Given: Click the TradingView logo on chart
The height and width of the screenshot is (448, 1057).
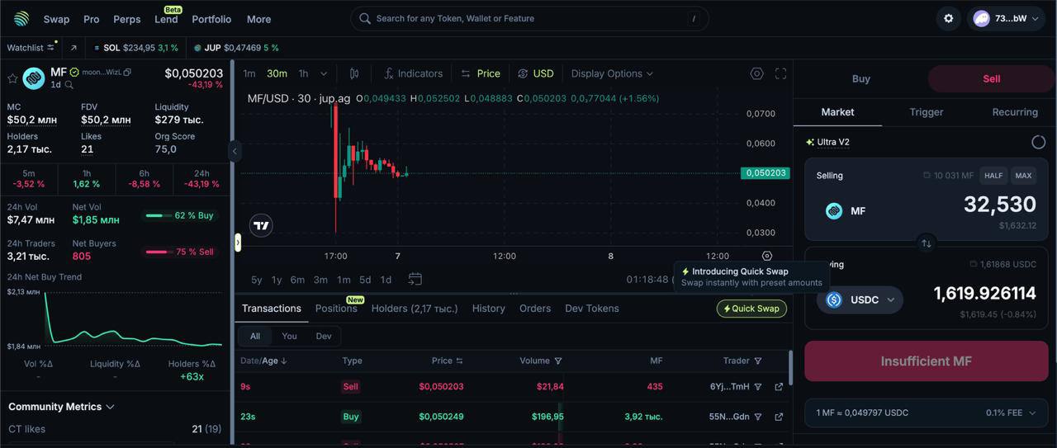Looking at the screenshot, I should point(261,225).
